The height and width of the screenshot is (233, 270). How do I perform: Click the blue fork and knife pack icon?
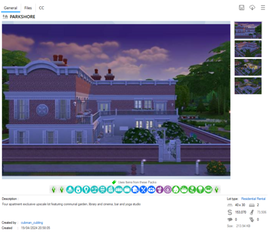pyautogui.click(x=143, y=189)
